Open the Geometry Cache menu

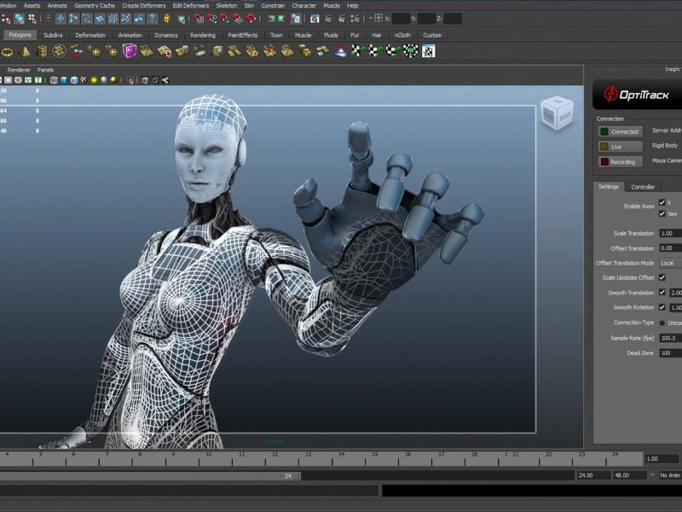click(95, 5)
